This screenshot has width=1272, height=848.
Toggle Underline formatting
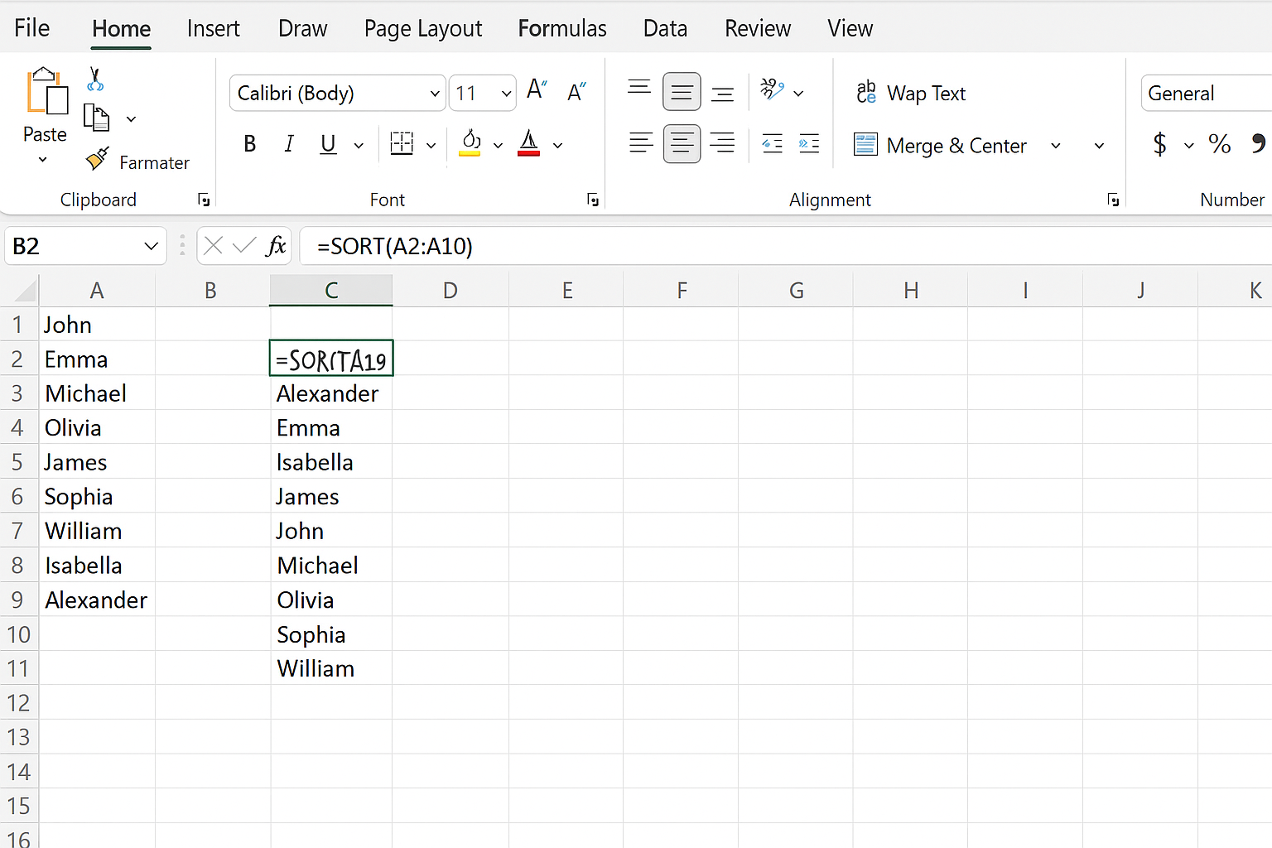click(328, 145)
